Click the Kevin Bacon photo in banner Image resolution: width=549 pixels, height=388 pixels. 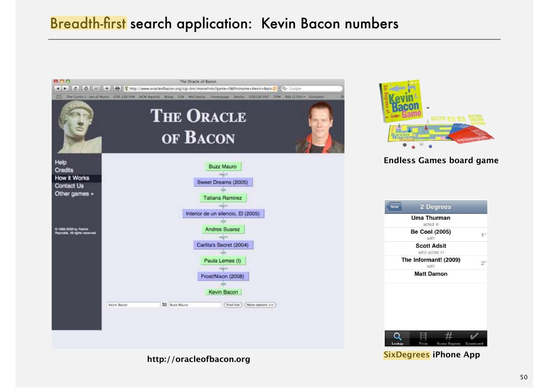tap(320, 127)
